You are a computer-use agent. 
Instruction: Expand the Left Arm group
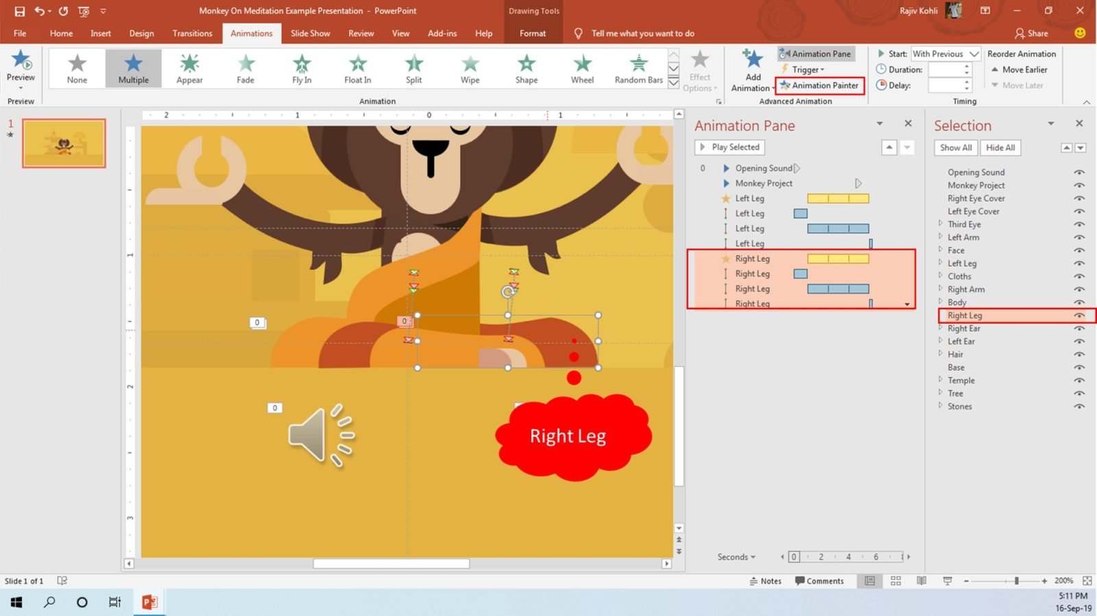(940, 237)
